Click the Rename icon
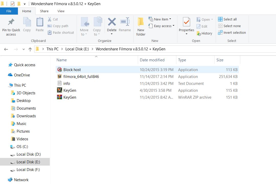The image size is (276, 184). (x=125, y=22)
